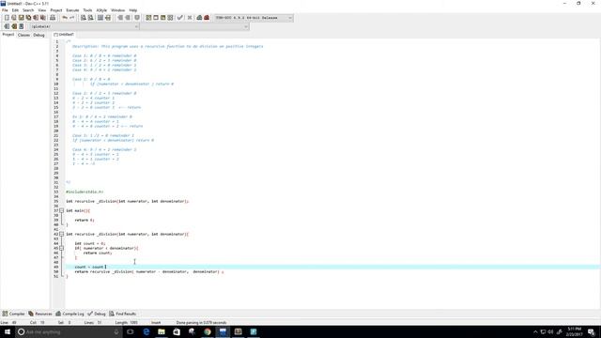Switch to the Classes sidebar tab
601x338 pixels.
[23, 35]
